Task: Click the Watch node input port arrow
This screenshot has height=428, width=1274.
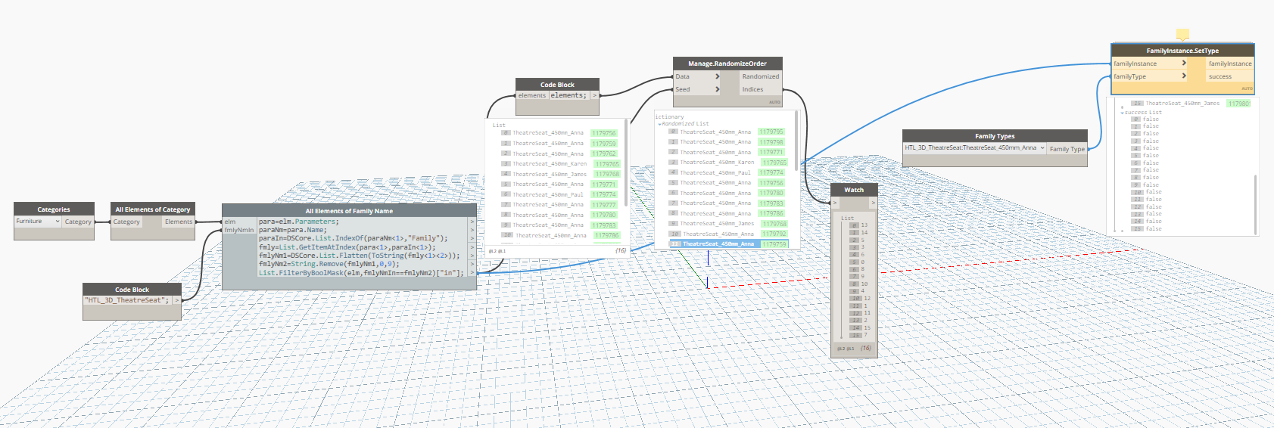Action: pyautogui.click(x=835, y=203)
